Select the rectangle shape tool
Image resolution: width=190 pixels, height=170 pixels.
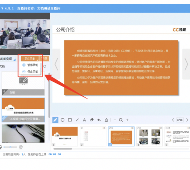[x=70, y=120]
